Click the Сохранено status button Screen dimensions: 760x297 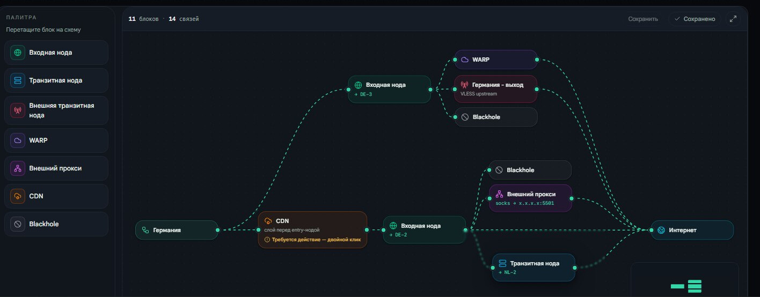tap(695, 19)
